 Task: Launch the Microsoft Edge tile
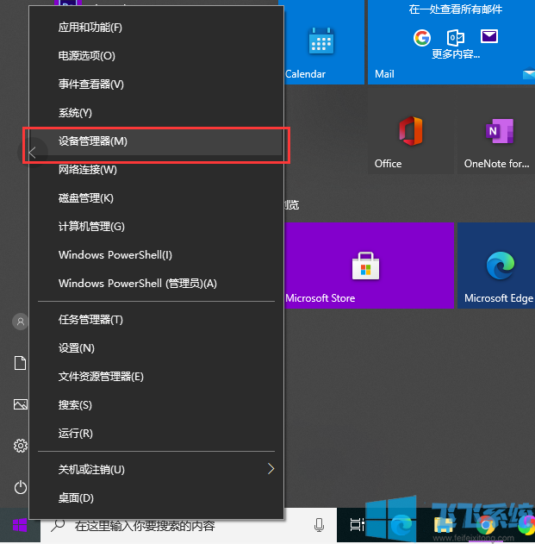point(497,266)
